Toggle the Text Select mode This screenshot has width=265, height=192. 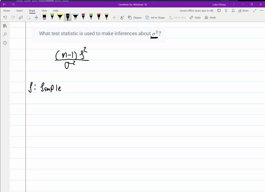pos(21,18)
